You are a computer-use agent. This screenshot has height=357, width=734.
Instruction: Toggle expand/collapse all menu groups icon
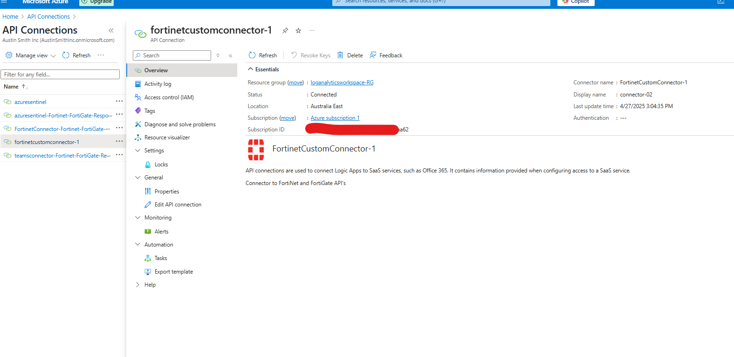point(218,55)
